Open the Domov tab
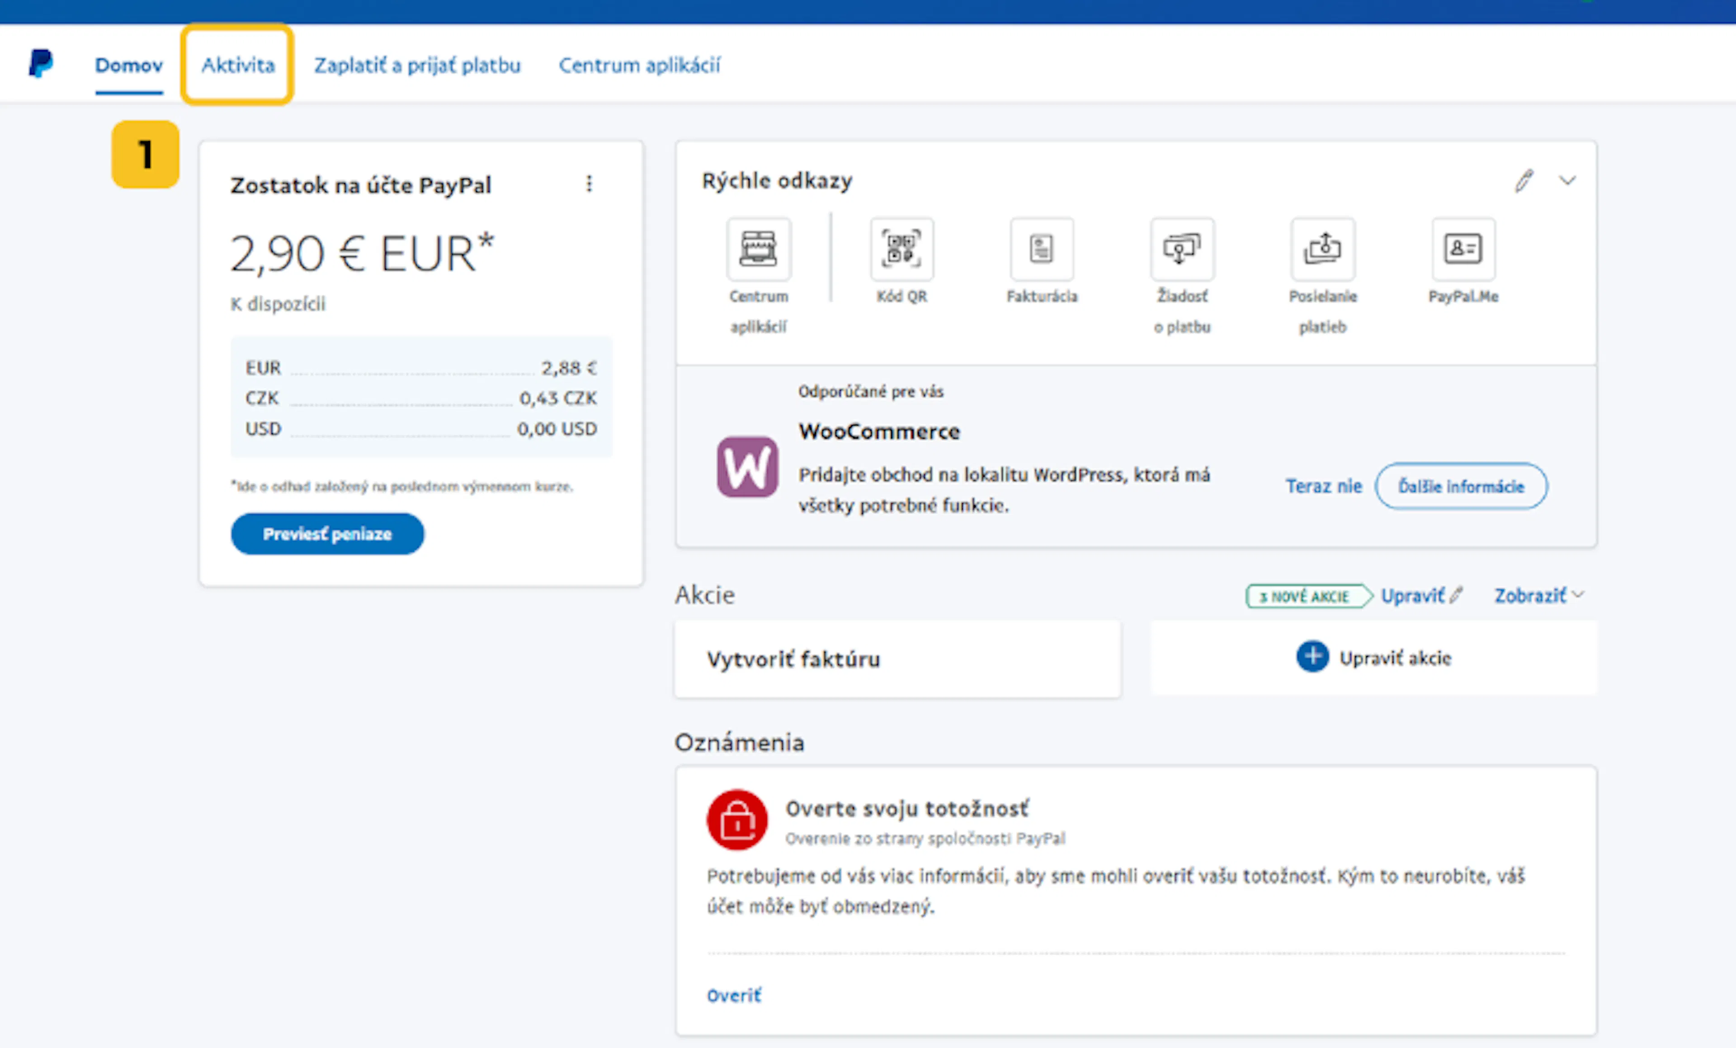This screenshot has height=1048, width=1736. pos(129,66)
